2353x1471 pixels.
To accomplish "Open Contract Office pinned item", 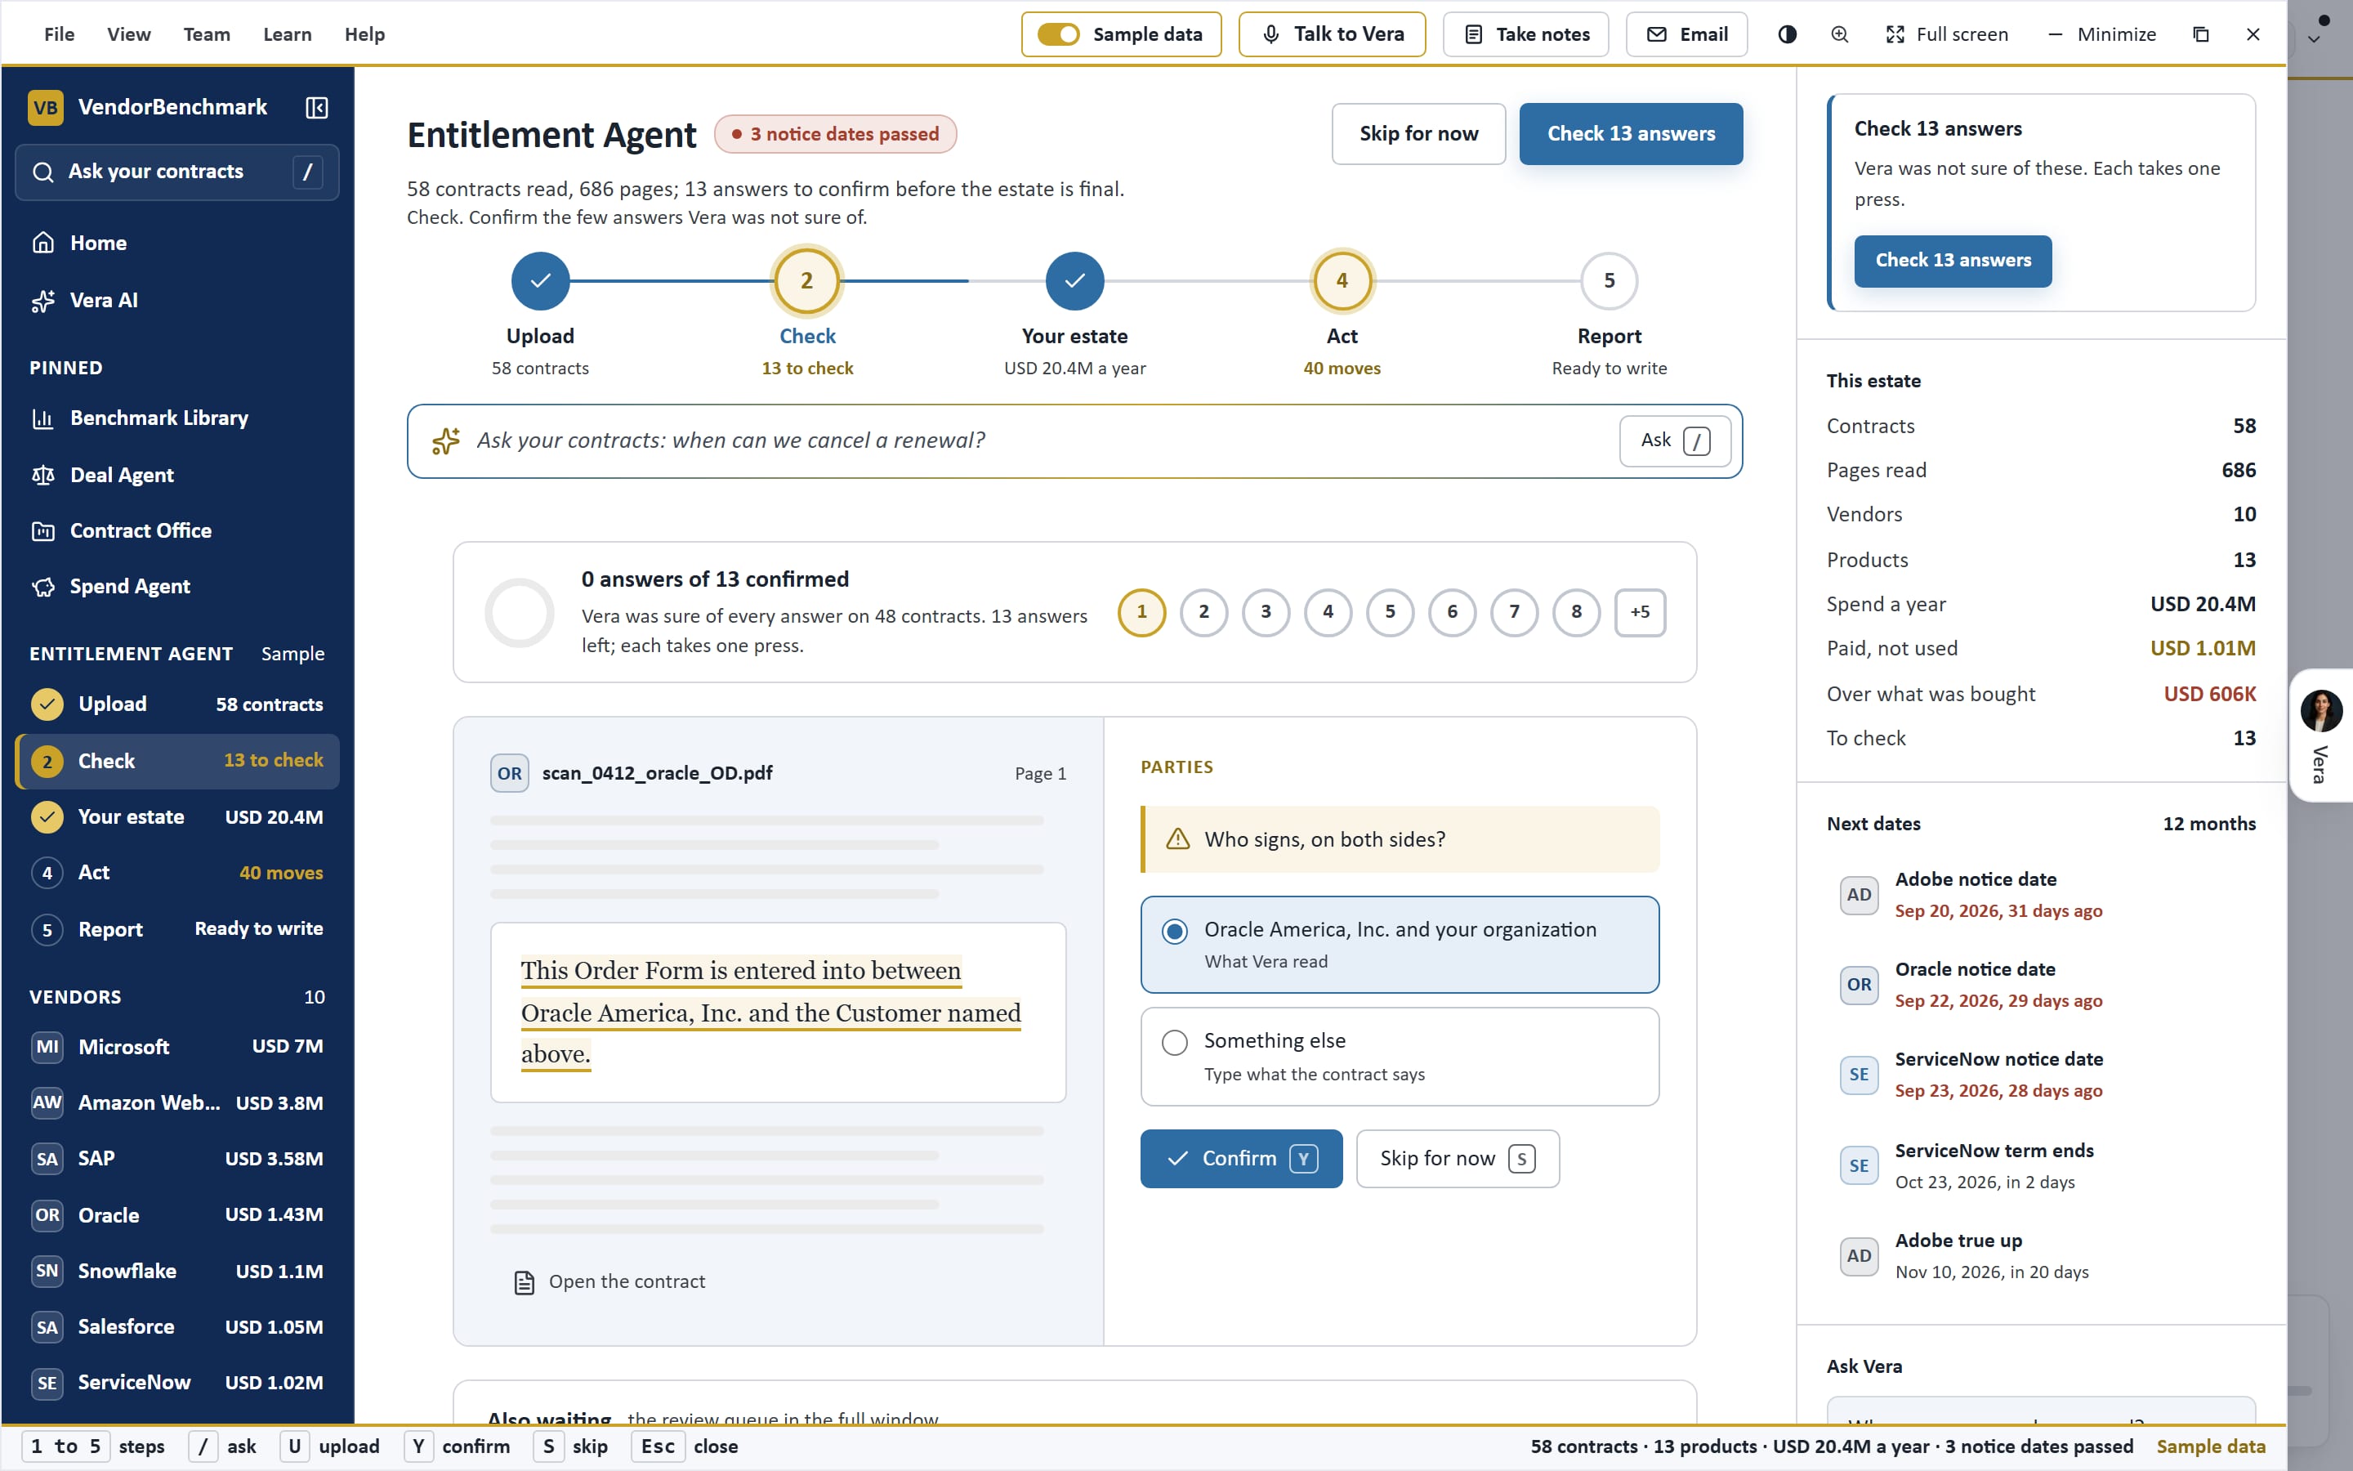I will point(177,531).
